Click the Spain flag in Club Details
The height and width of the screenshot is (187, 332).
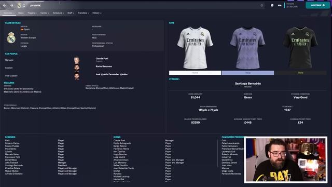22,30
